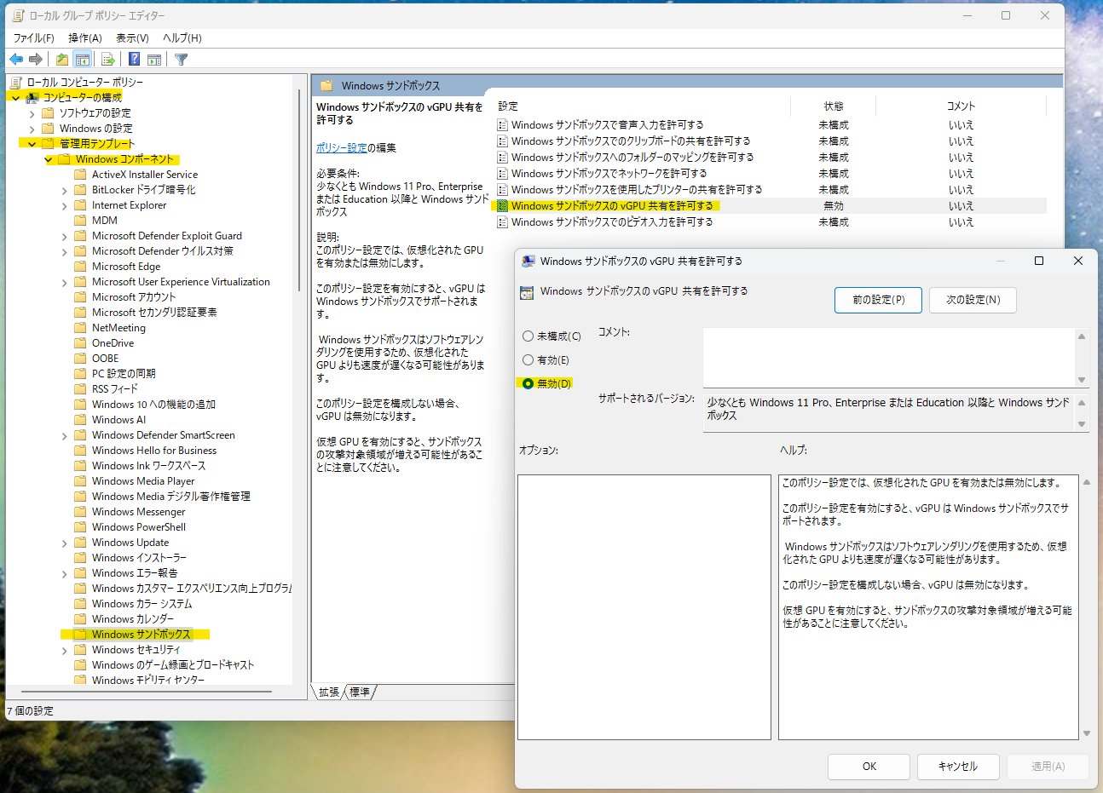Open the 表示(V) menu

[132, 38]
